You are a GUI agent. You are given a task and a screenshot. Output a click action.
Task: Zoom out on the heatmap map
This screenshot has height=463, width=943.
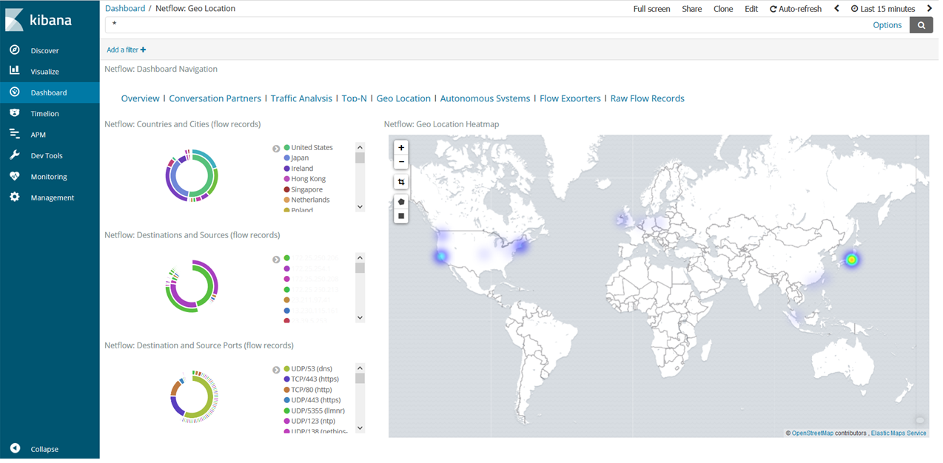pyautogui.click(x=401, y=162)
